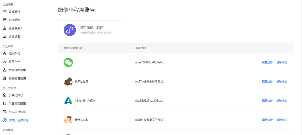The width and height of the screenshot is (302, 135).
Task: Click the purple mini program link icon
Action: 70,30
